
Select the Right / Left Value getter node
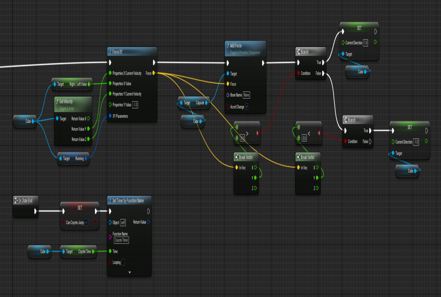coord(72,84)
